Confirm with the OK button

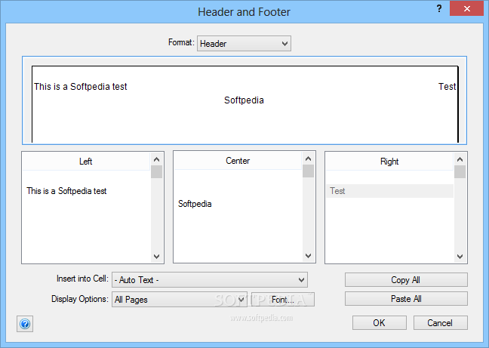tap(380, 323)
